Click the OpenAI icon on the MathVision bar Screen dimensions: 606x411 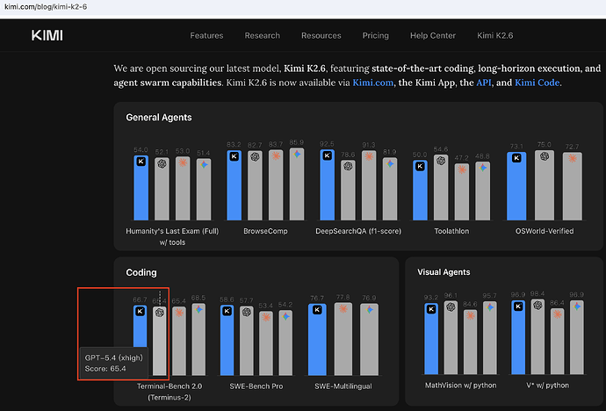click(x=451, y=307)
